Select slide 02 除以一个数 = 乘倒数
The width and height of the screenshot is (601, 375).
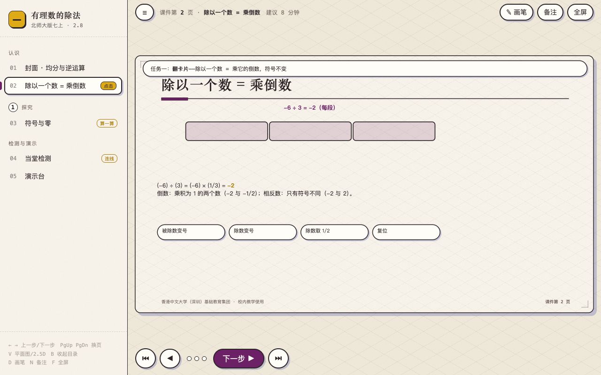63,86
